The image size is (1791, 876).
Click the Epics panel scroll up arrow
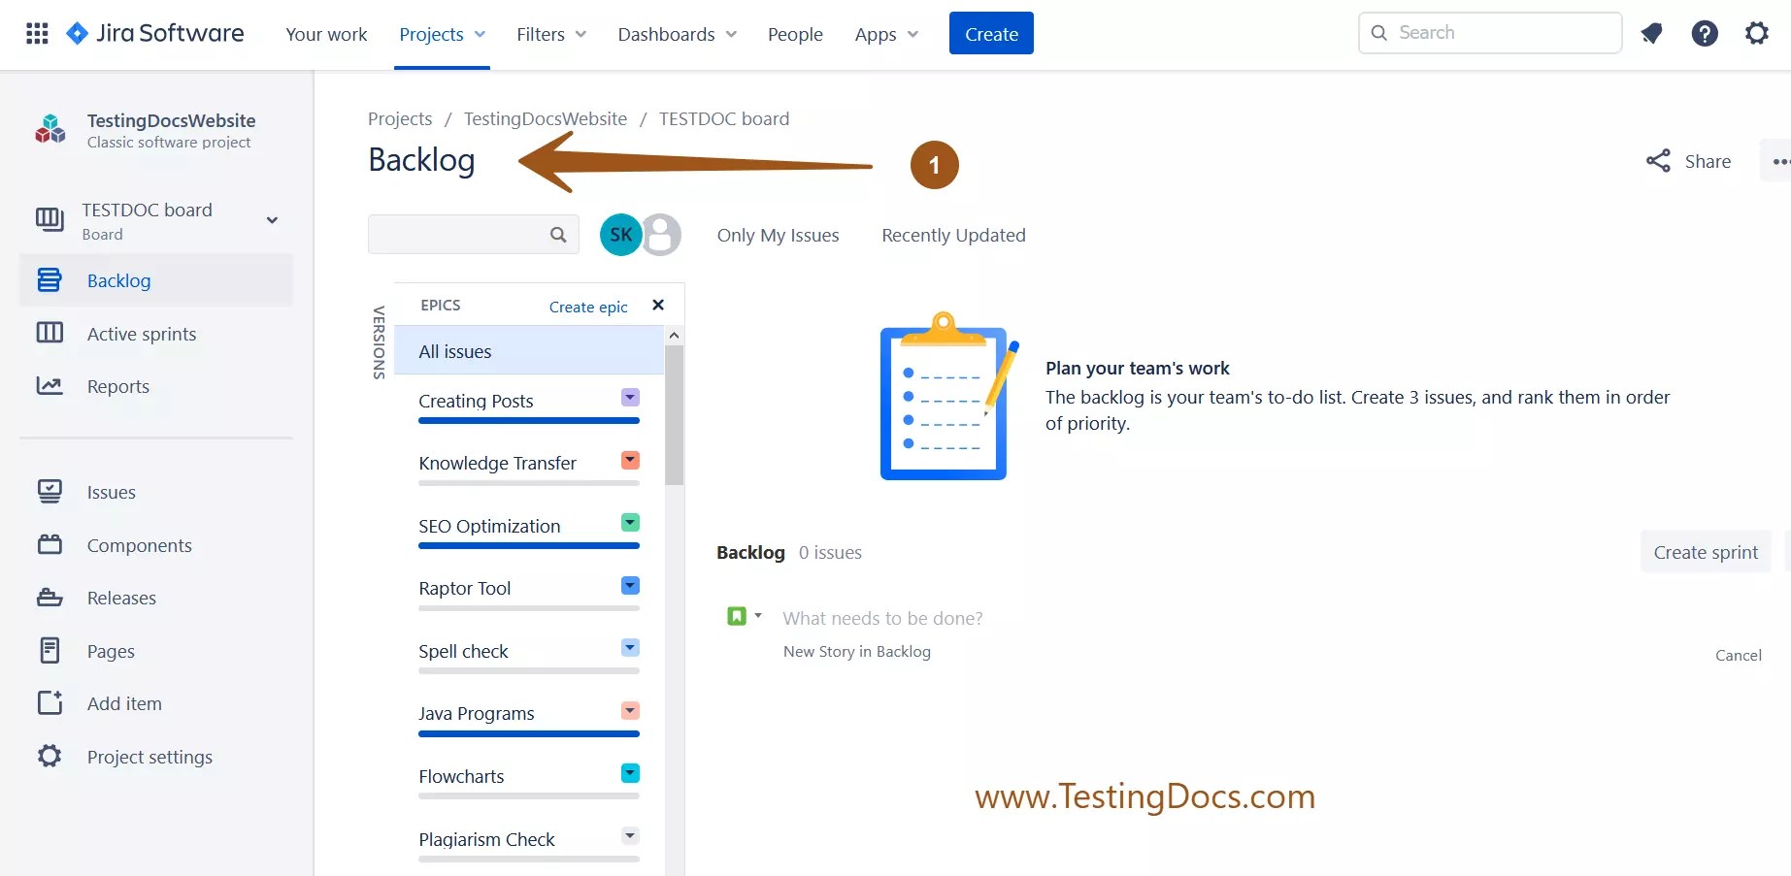674,335
